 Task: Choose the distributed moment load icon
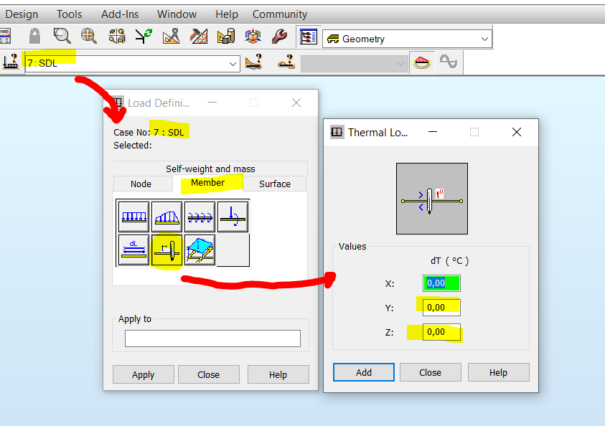(199, 216)
